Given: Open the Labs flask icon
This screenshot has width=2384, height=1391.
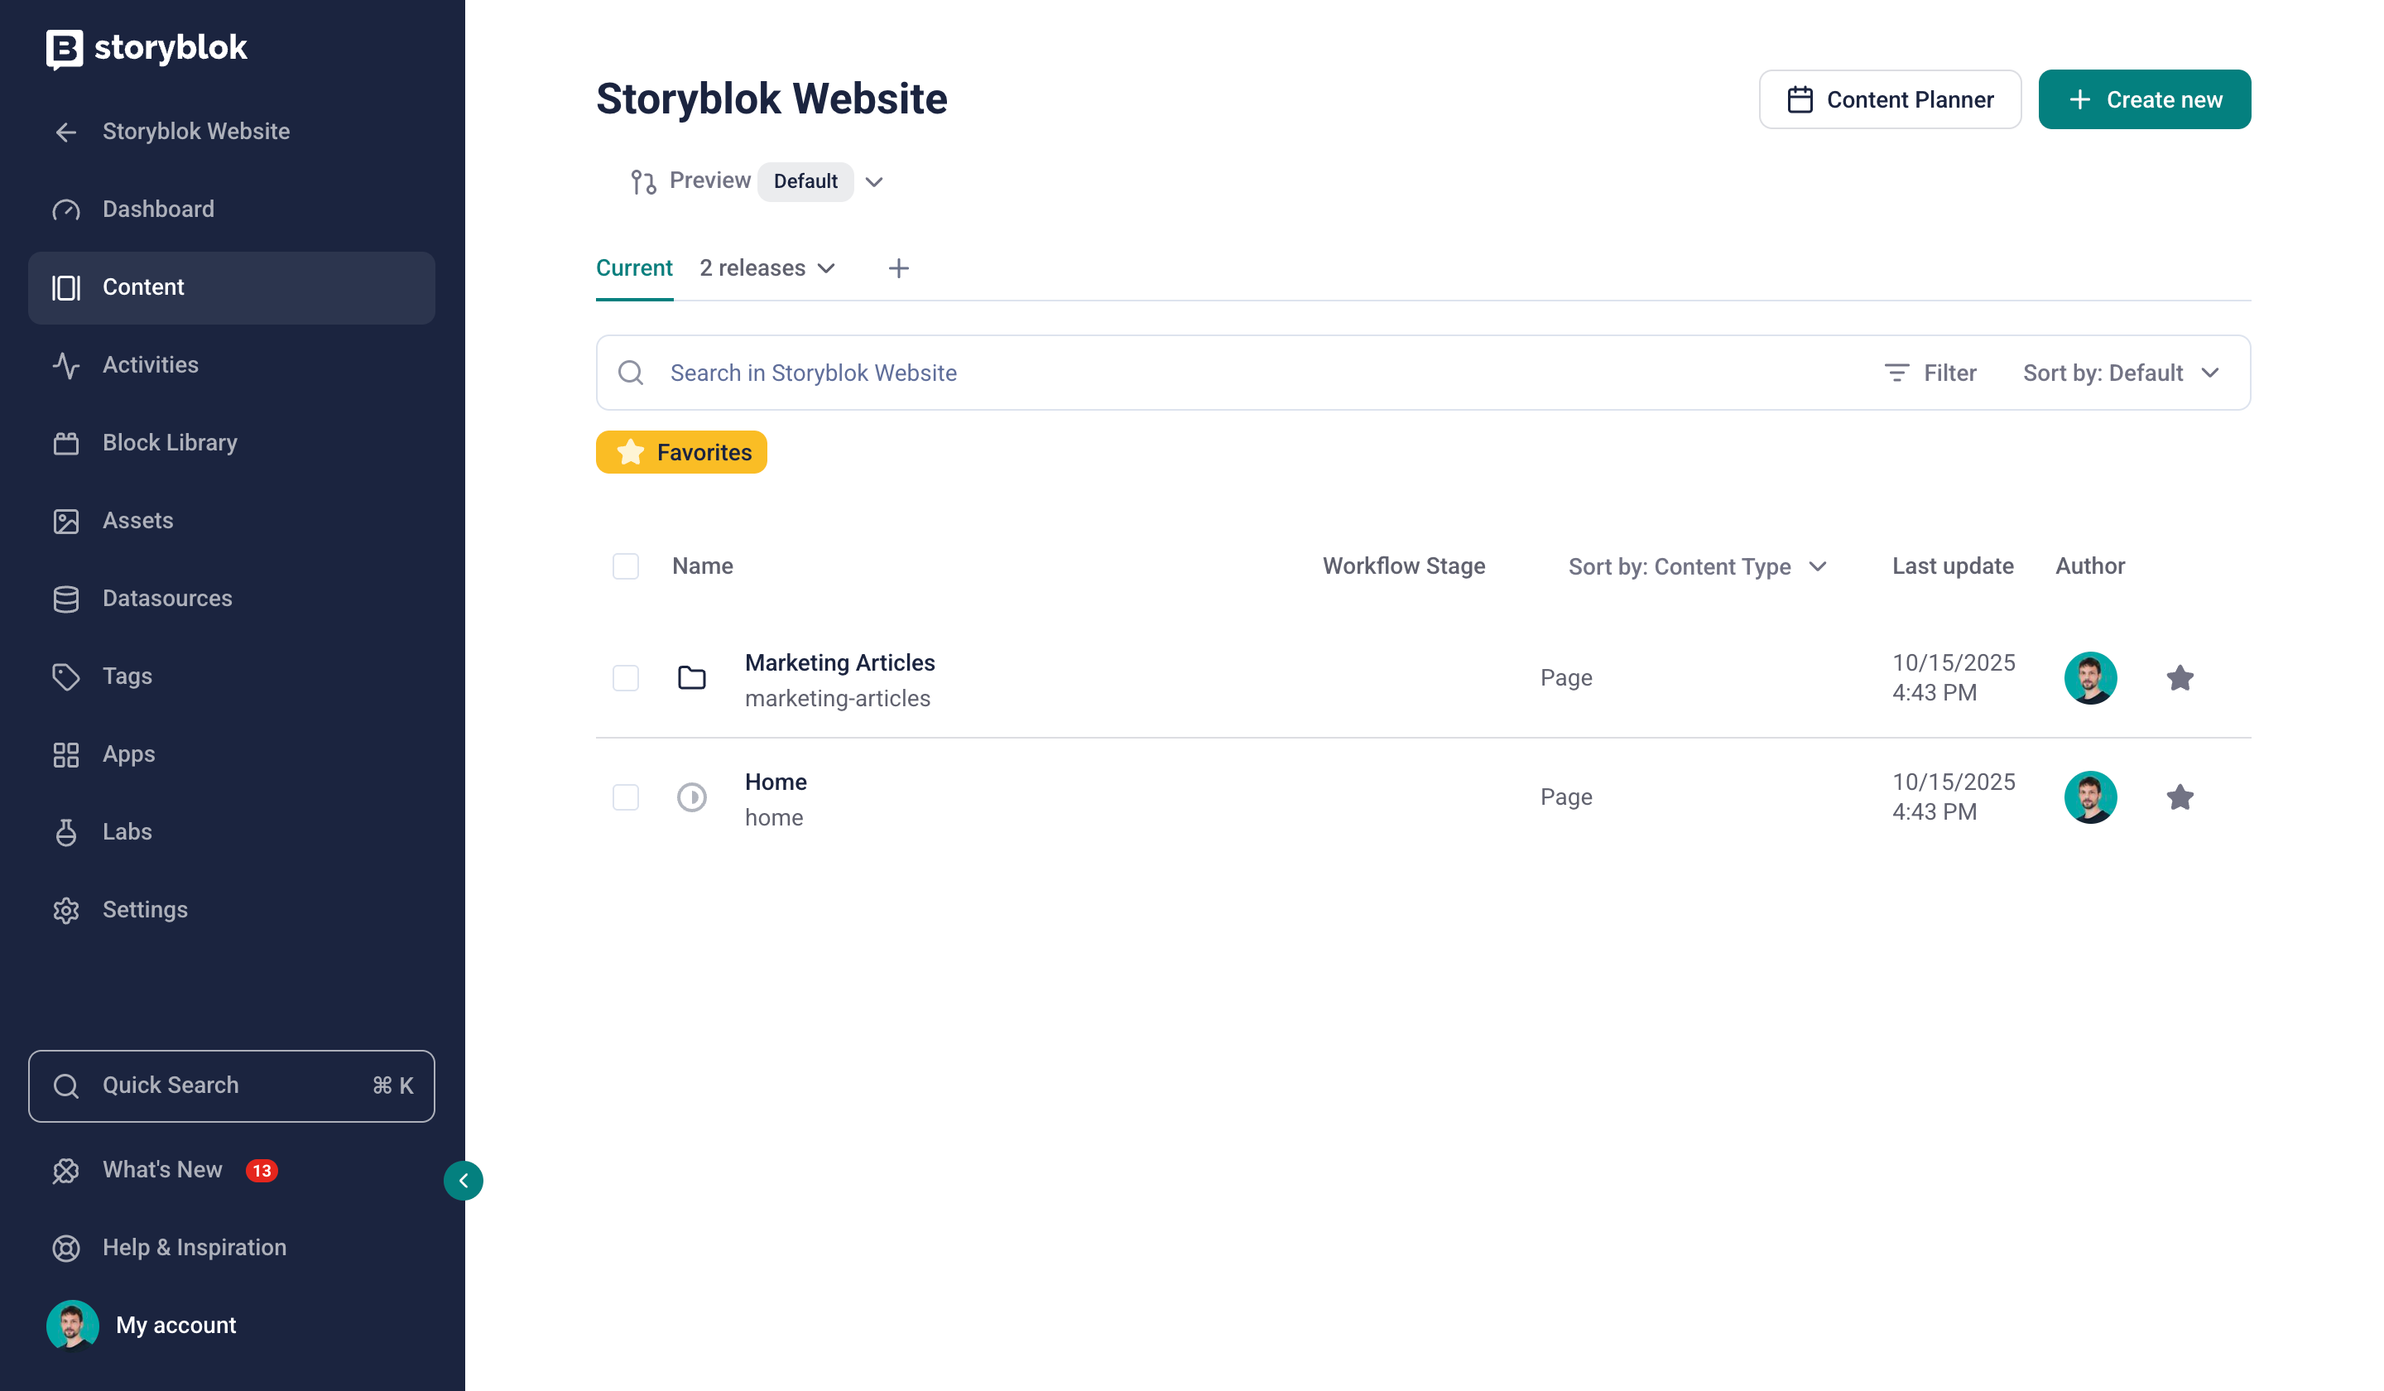Looking at the screenshot, I should point(66,833).
